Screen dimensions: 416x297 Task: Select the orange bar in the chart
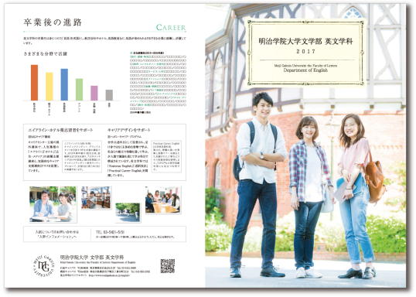(x=35, y=83)
